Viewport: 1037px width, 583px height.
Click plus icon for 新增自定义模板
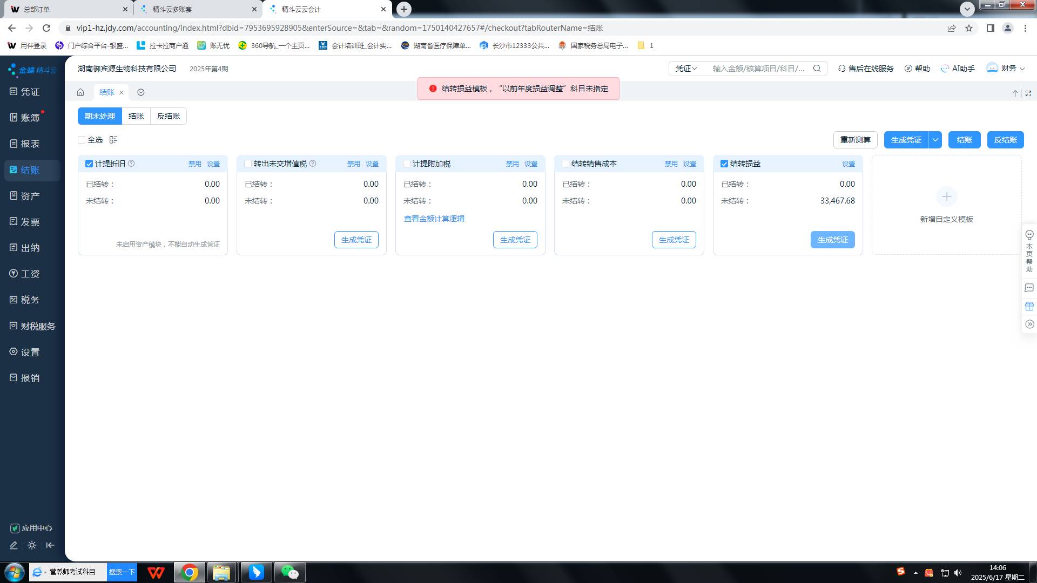(946, 197)
